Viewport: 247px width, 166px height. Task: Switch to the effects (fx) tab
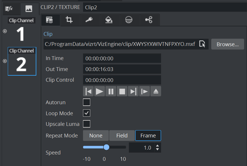(9, 9)
